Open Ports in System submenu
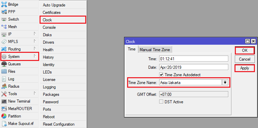 pos(63,109)
